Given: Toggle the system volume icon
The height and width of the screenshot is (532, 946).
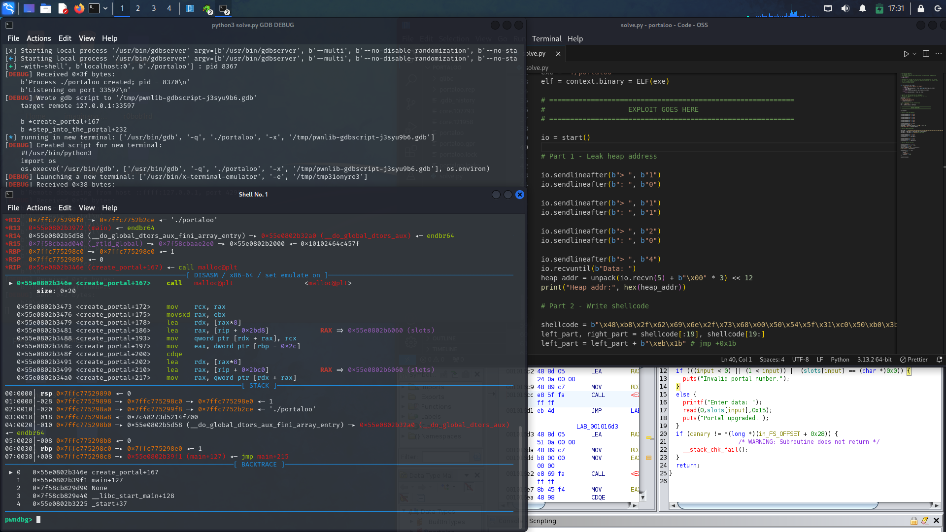Looking at the screenshot, I should [845, 8].
